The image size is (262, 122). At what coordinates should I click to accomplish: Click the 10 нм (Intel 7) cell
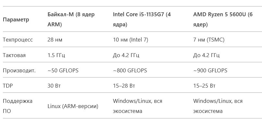click(x=130, y=40)
